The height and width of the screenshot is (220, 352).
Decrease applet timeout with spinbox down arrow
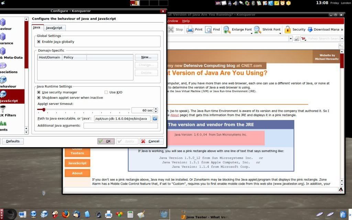click(156, 112)
